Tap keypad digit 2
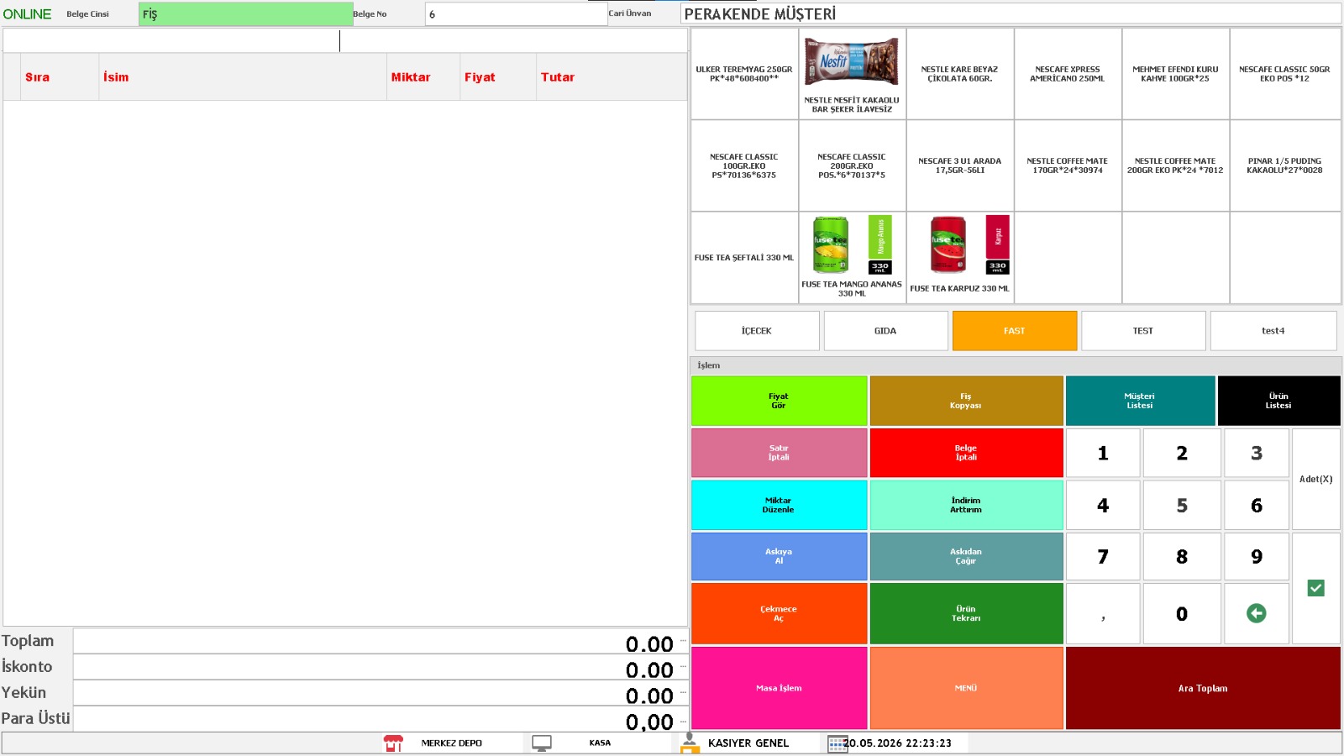 coord(1182,453)
